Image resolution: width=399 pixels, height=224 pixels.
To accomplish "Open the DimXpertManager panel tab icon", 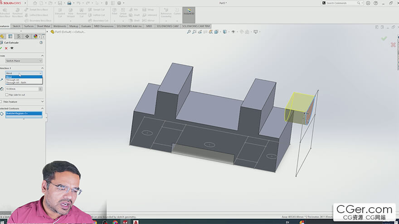I will [x=27, y=37].
